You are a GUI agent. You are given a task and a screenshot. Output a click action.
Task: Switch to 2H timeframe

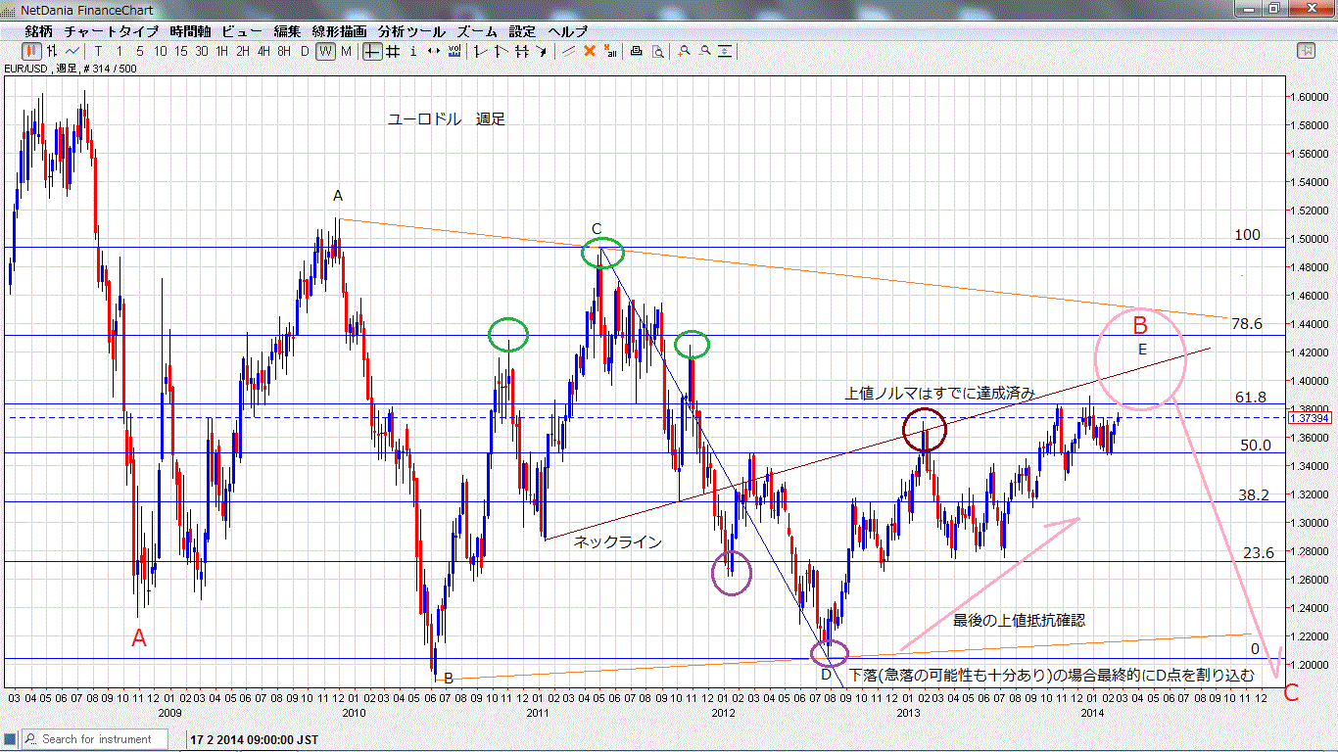(x=243, y=51)
